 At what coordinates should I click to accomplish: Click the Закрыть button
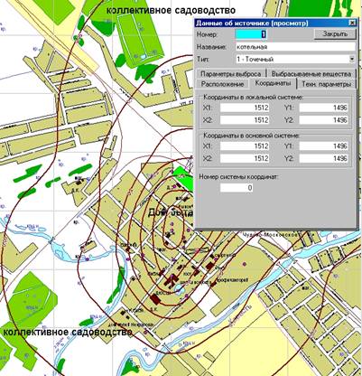click(335, 34)
